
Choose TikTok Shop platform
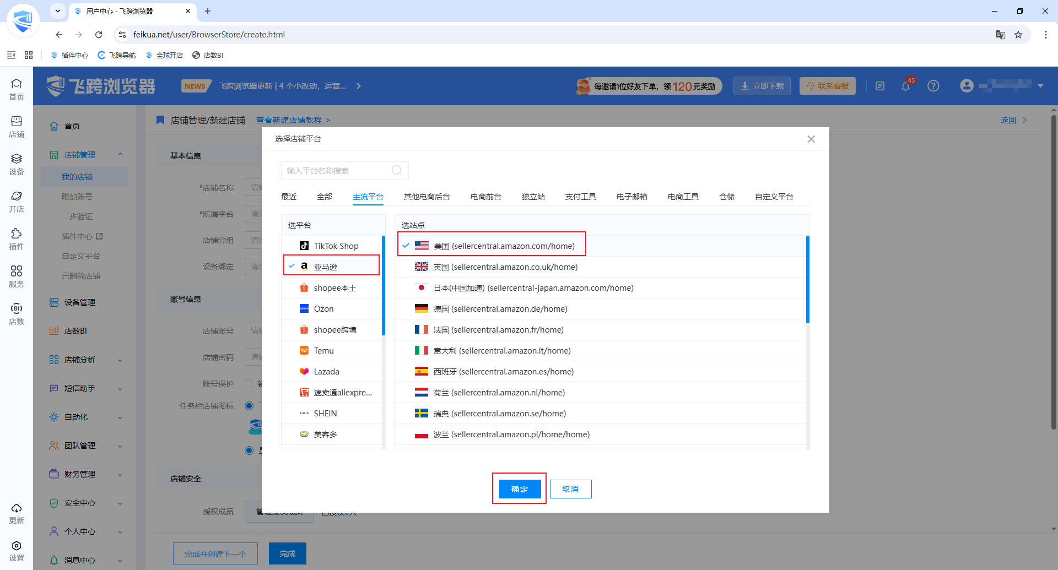(332, 246)
